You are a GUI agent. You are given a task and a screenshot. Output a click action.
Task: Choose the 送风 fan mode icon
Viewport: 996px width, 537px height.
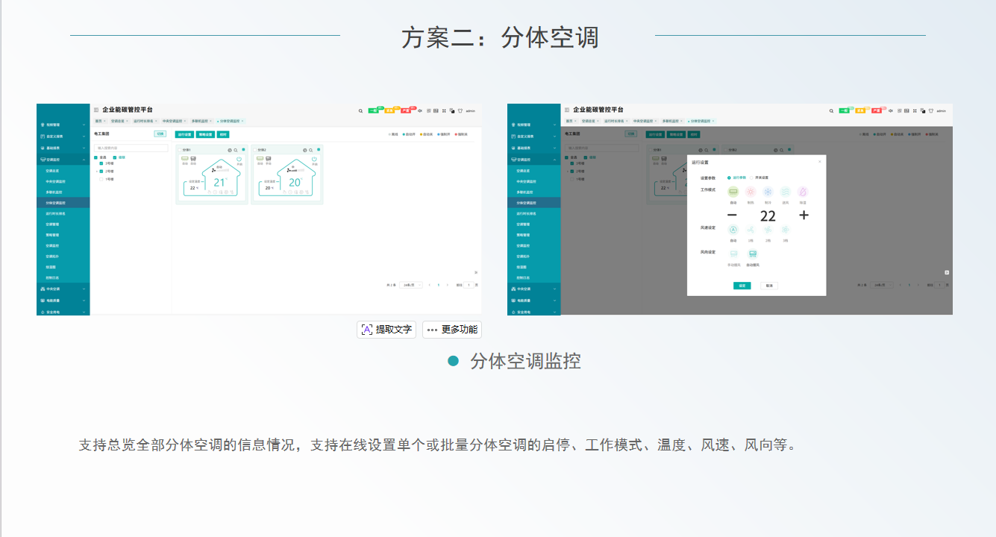786,192
